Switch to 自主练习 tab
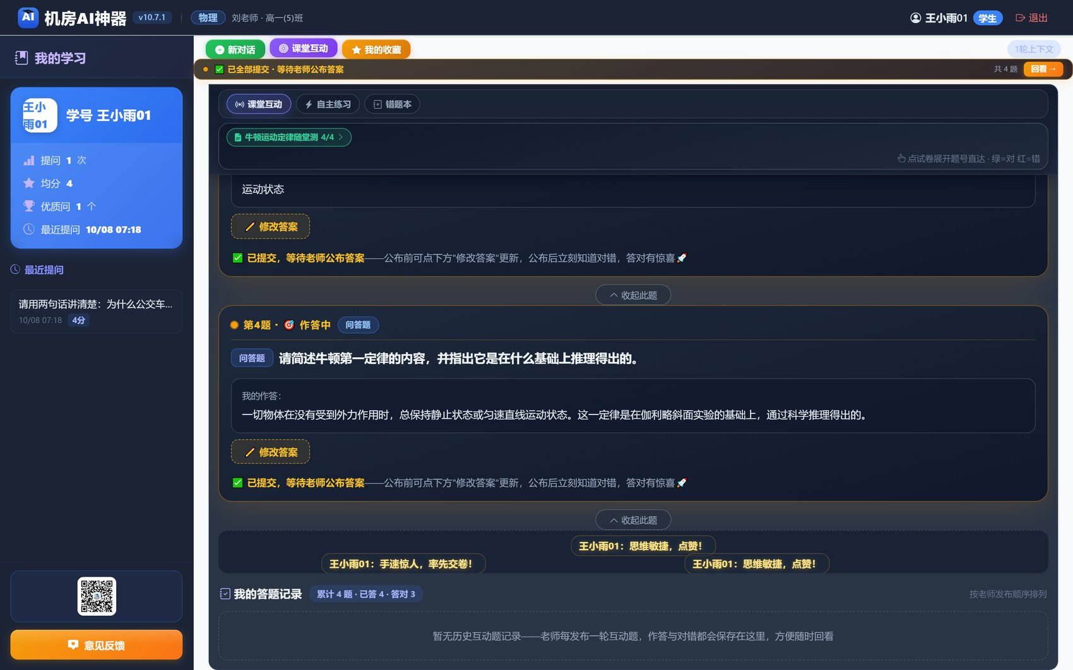This screenshot has height=670, width=1073. [x=328, y=104]
